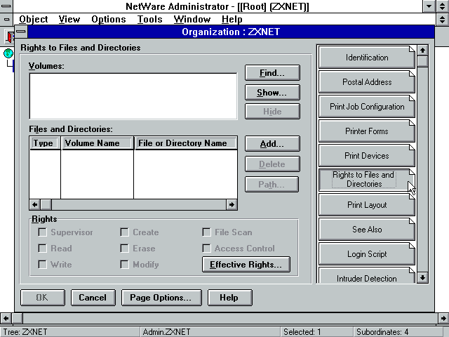Click inside the Volumes list box
Image resolution: width=449 pixels, height=337 pixels.
133,96
